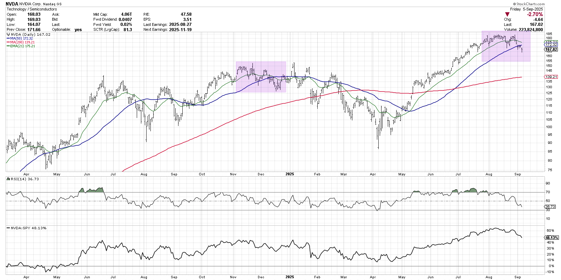Screen dimensions: 561x280
Task: Click the SCTR (LrgCap) value 81.3
Action: pyautogui.click(x=128, y=29)
